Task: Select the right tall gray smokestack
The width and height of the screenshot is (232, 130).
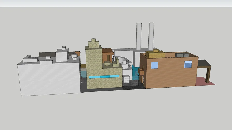Action: click(151, 36)
